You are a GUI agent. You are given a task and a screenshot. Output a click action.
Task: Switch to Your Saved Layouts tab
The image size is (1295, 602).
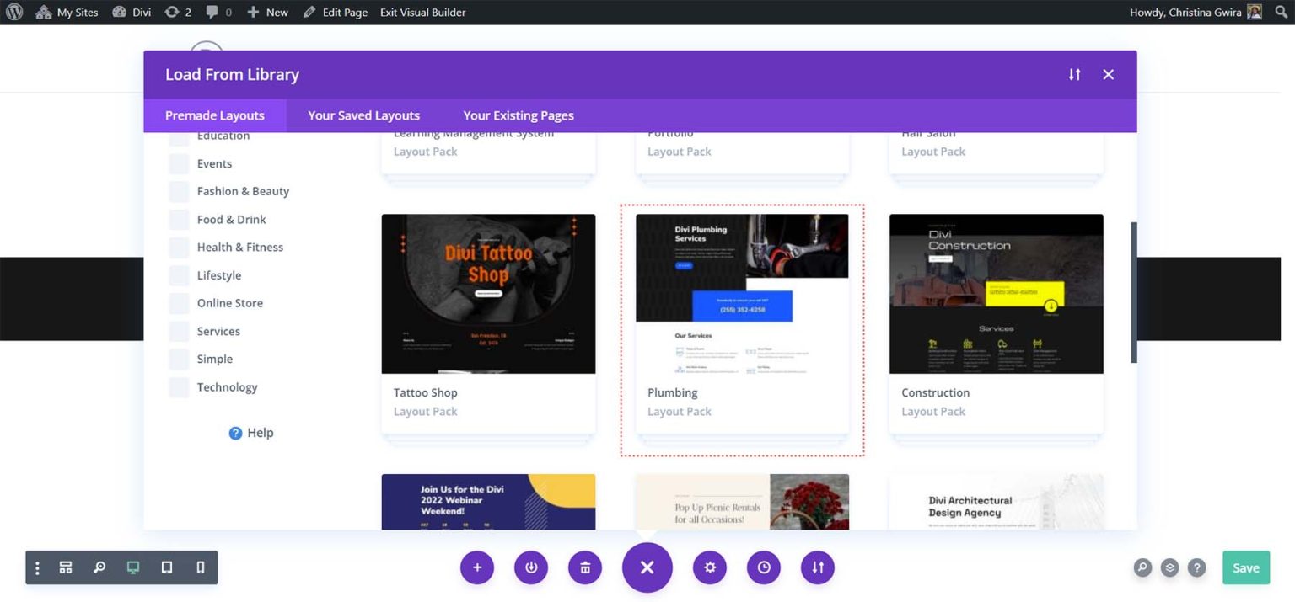click(363, 115)
